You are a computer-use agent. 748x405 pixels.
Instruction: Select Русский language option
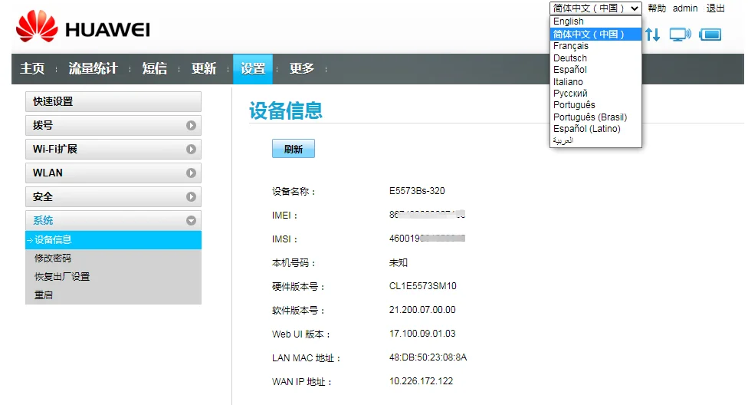click(x=595, y=94)
